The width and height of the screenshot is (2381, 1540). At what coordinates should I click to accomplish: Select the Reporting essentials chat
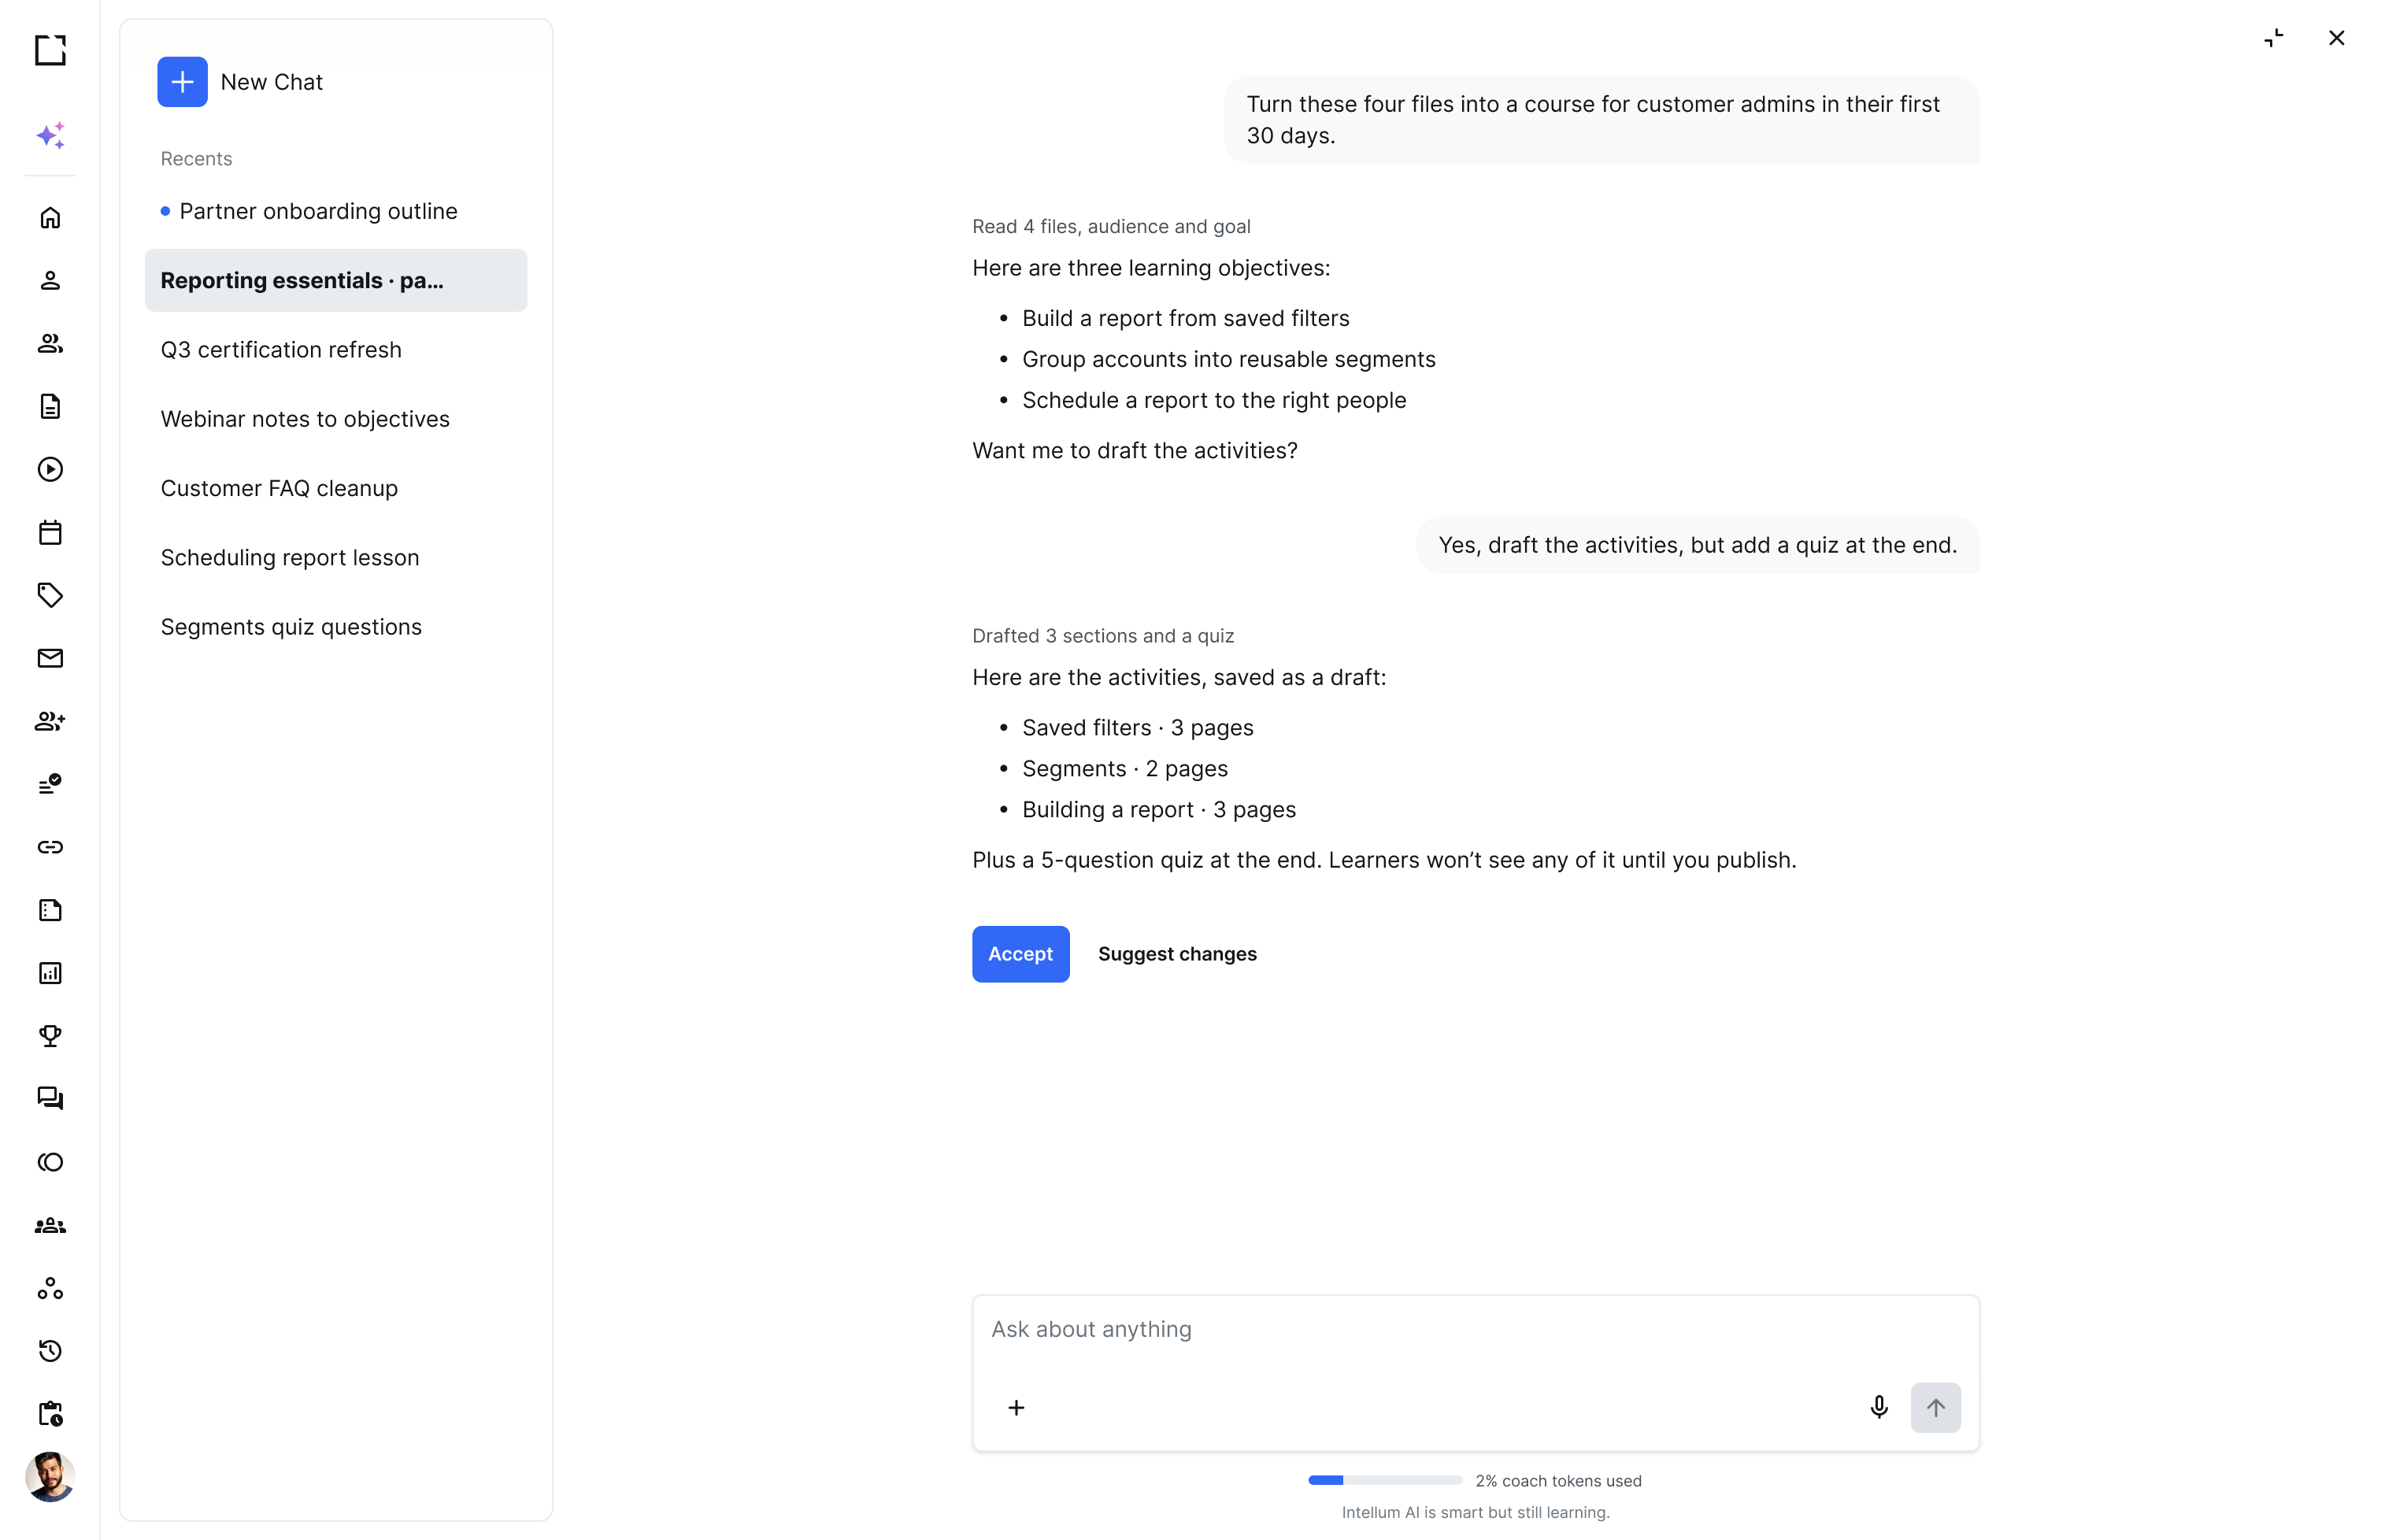[x=335, y=280]
